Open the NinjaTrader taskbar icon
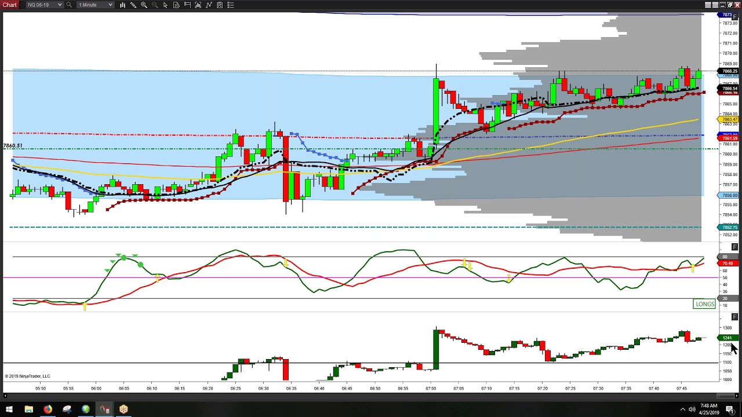The image size is (742, 417). (x=105, y=410)
